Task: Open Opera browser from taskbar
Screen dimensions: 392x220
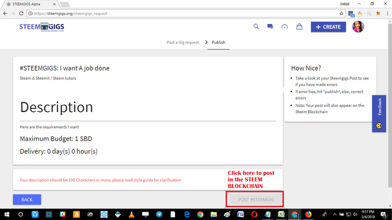Action: click(x=254, y=214)
